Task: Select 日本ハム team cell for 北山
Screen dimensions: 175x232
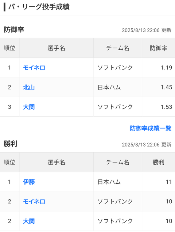Action: (109, 87)
